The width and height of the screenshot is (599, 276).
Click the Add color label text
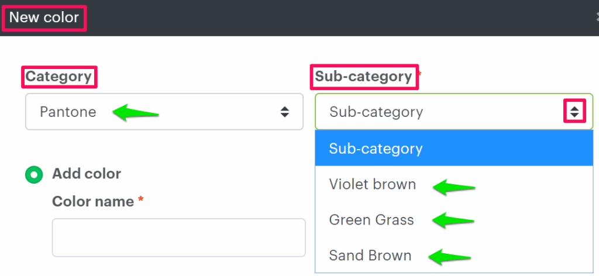click(x=87, y=174)
